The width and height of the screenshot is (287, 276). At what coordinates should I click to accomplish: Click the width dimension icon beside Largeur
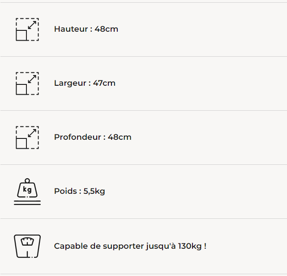click(x=27, y=84)
